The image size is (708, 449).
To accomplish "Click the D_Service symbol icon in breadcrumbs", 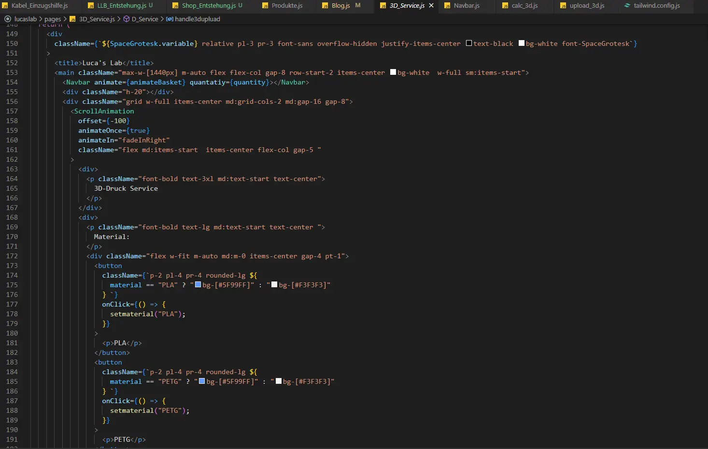I will click(127, 19).
